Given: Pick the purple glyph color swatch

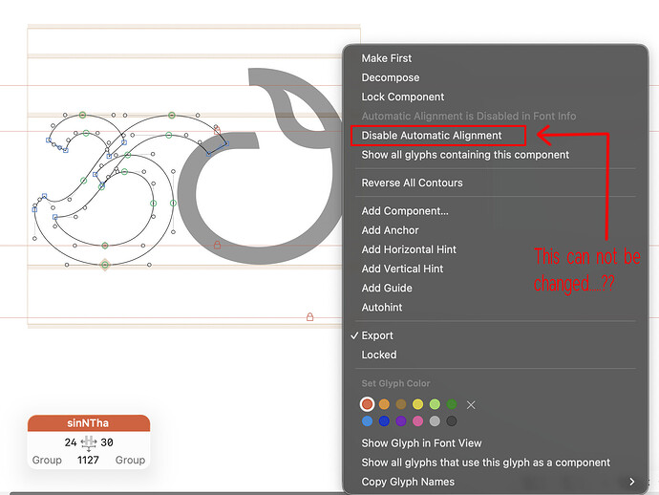Looking at the screenshot, I should (x=401, y=421).
